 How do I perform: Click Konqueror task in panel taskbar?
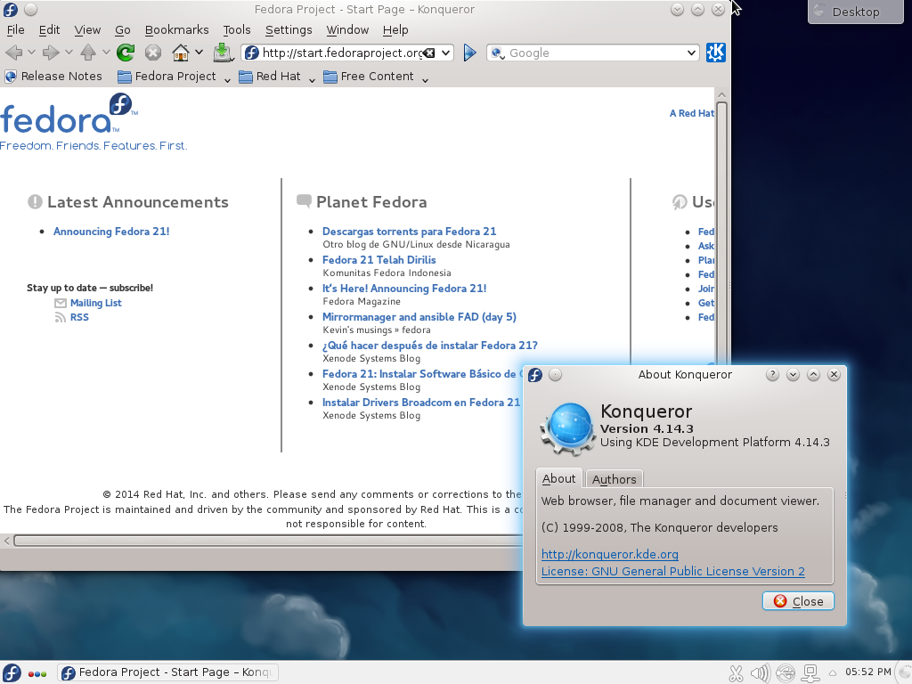168,673
